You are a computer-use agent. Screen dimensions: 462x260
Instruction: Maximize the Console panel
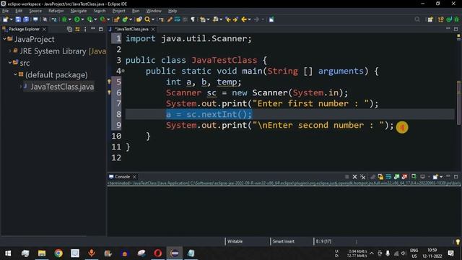pyautogui.click(x=456, y=176)
